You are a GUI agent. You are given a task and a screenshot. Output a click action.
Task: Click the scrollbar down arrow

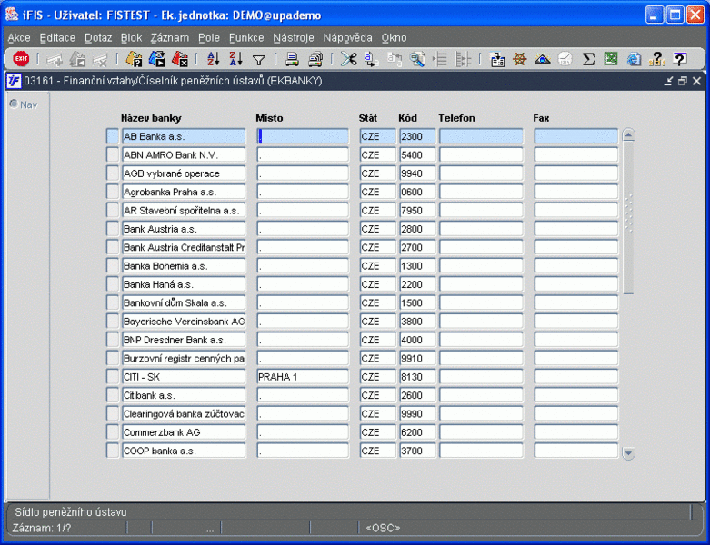coord(628,452)
